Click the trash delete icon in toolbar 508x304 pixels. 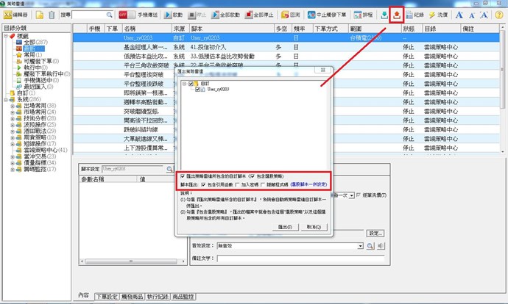coord(50,14)
